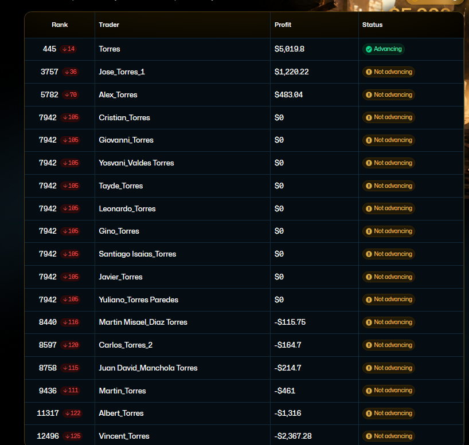Click the down 116 rank change indicator
The height and width of the screenshot is (445, 469).
pos(71,322)
